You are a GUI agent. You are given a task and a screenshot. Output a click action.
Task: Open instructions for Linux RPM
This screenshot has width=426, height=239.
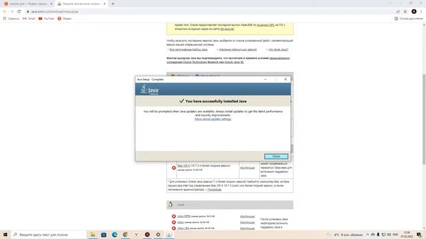[x=247, y=216]
